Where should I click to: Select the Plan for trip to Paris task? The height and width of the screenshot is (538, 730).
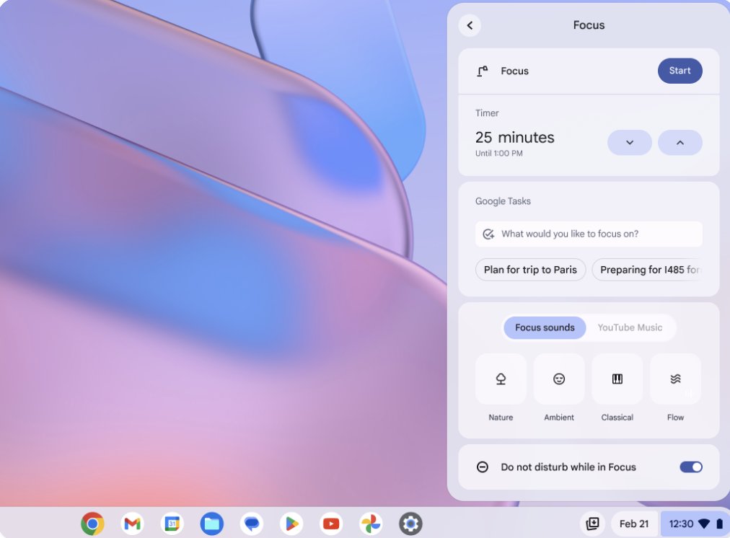(530, 270)
